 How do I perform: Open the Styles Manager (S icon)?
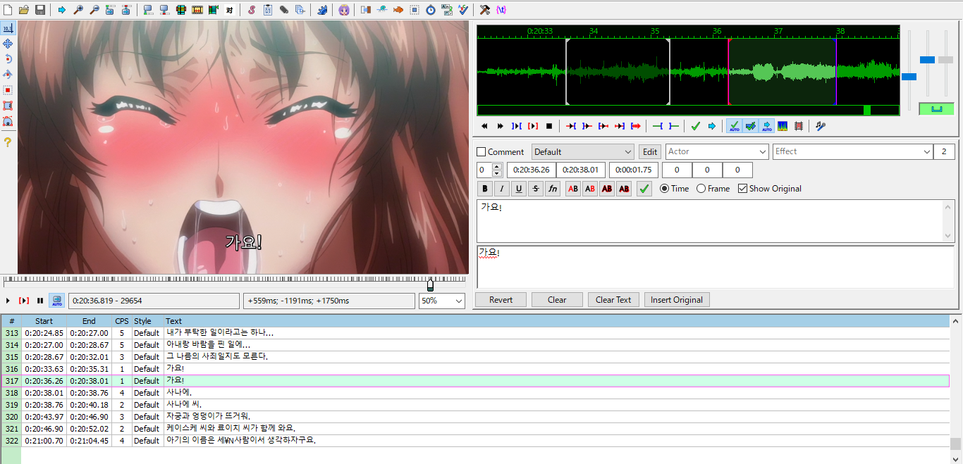click(x=252, y=10)
